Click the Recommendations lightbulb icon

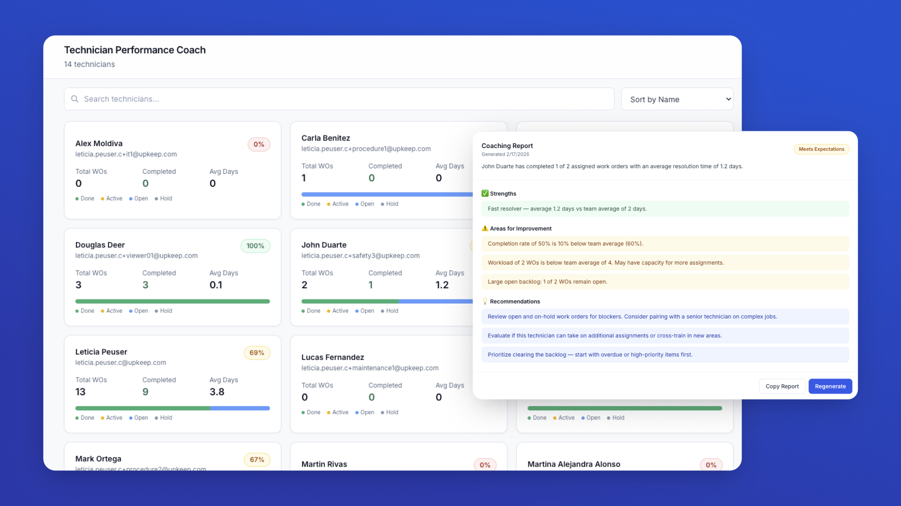(x=485, y=301)
